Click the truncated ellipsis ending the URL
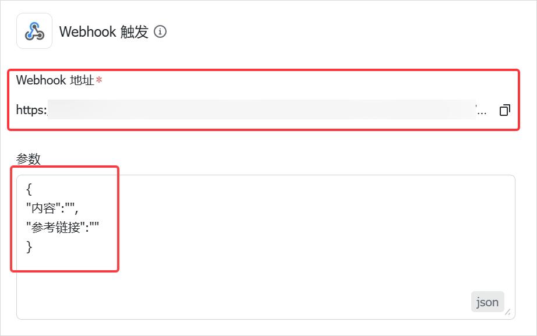 point(482,109)
